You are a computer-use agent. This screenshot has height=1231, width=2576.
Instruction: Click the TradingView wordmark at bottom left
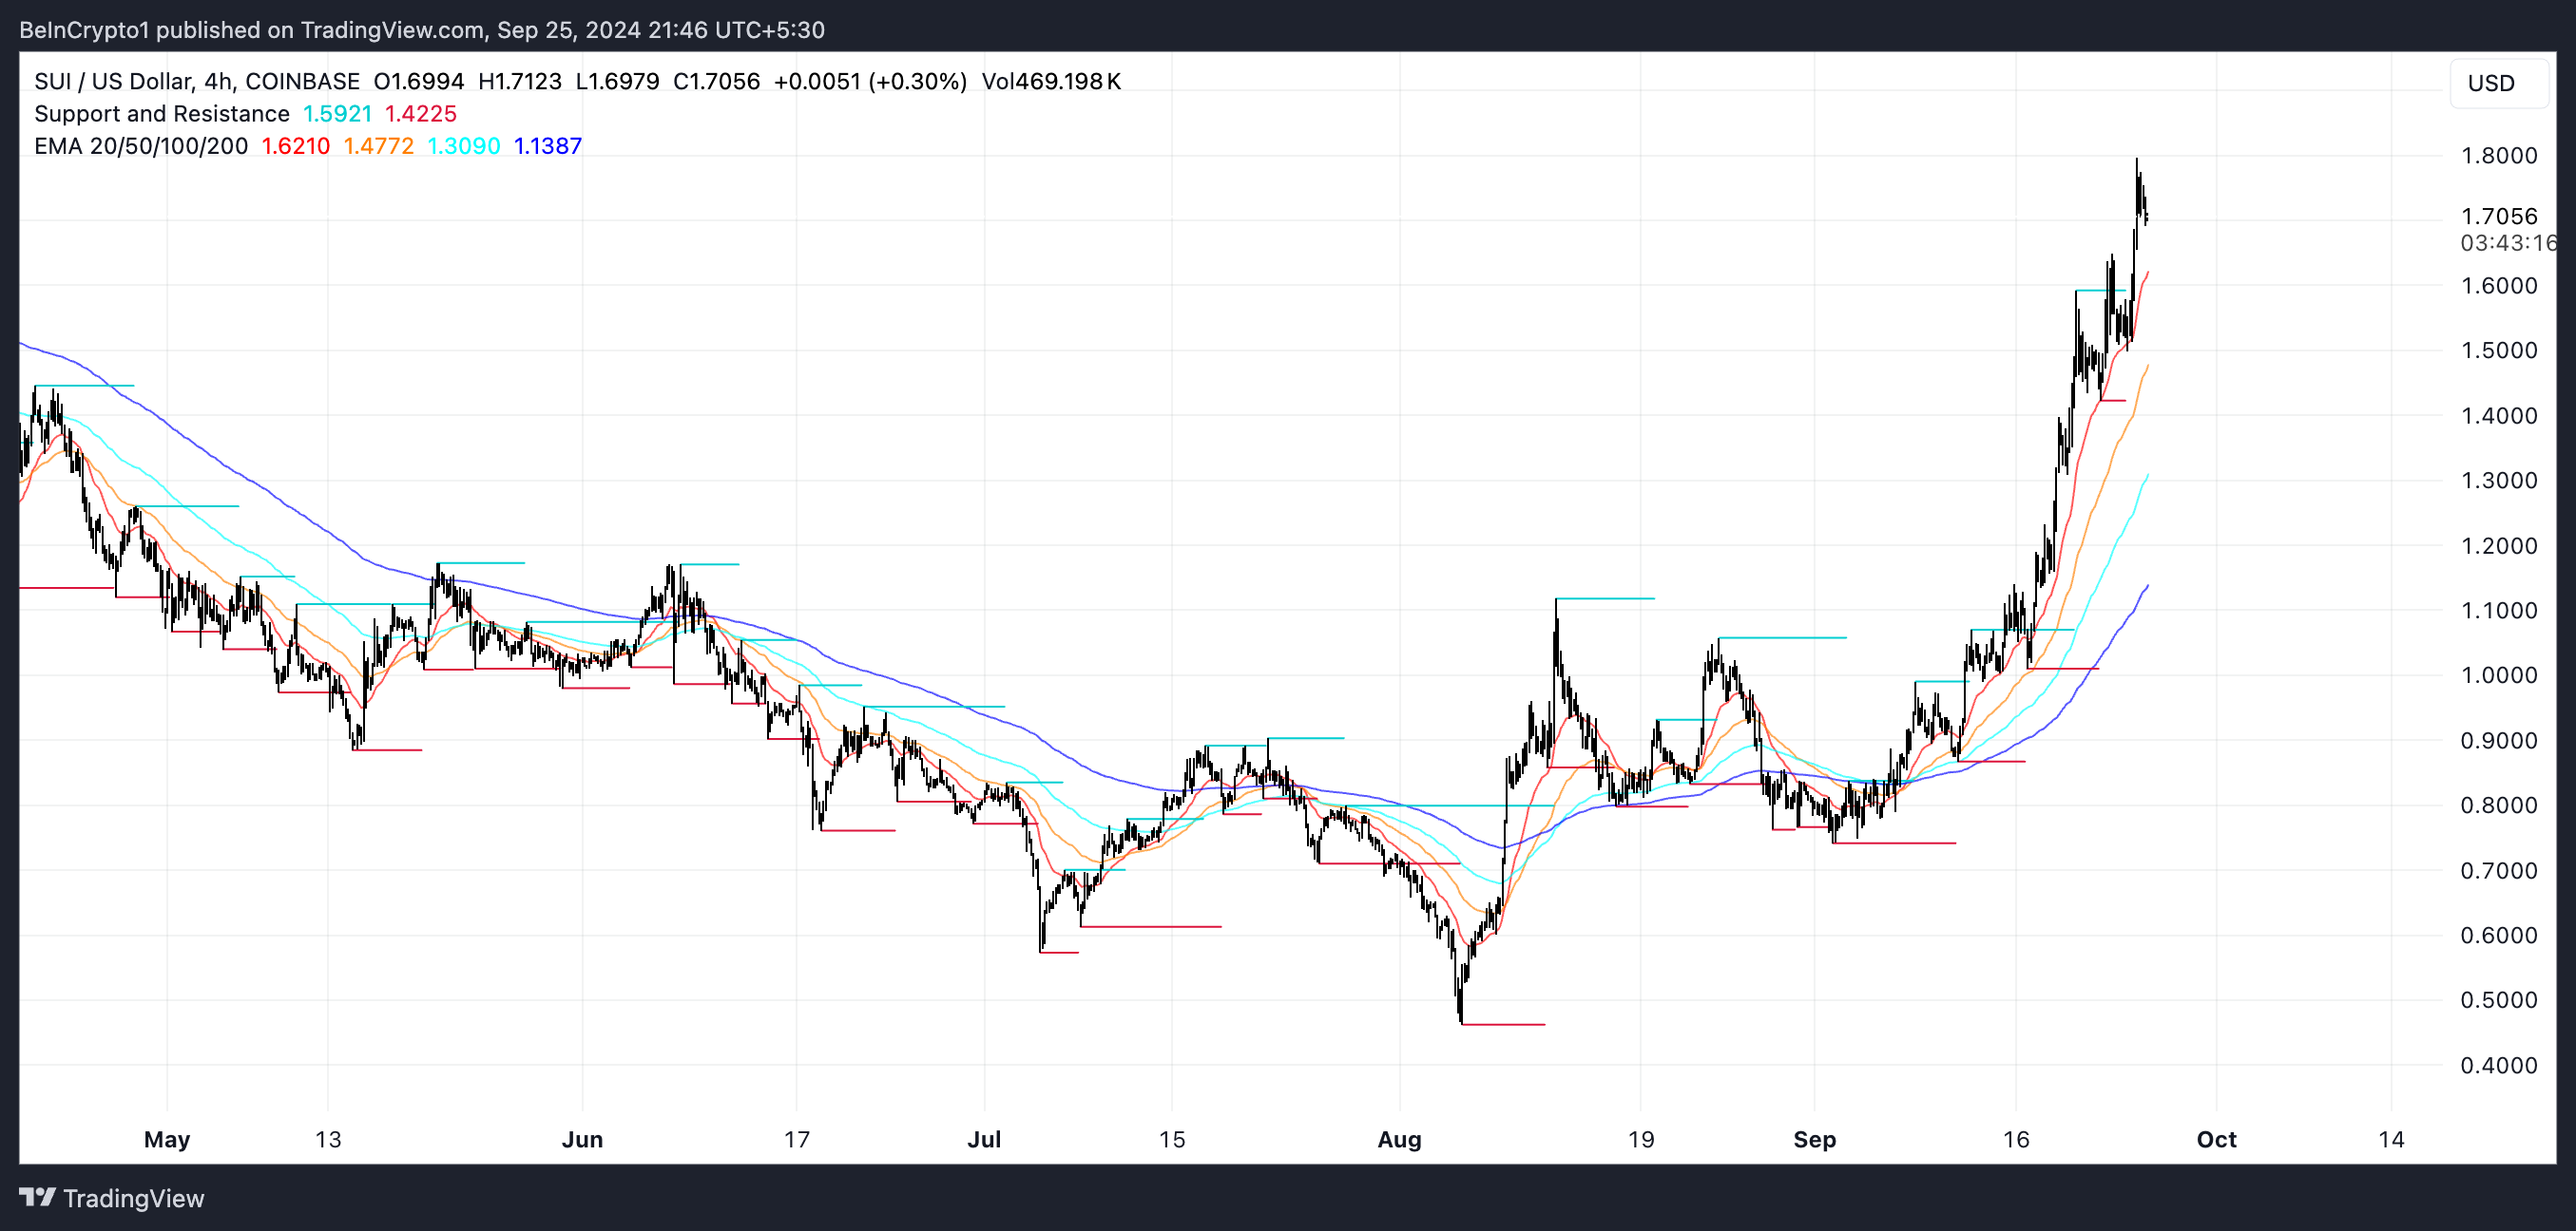coord(133,1198)
